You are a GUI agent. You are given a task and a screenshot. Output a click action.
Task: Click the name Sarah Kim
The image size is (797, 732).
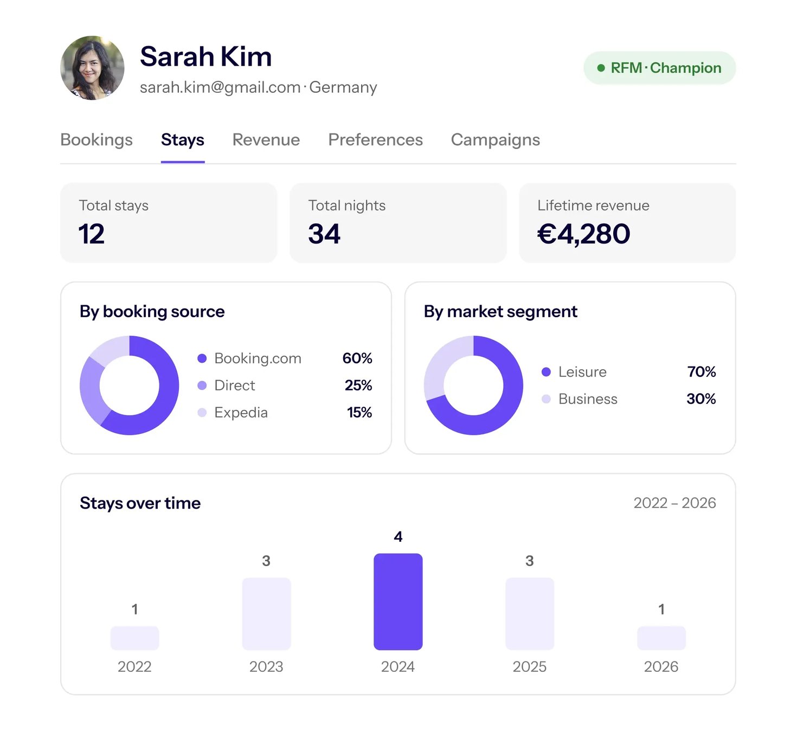[x=206, y=56]
